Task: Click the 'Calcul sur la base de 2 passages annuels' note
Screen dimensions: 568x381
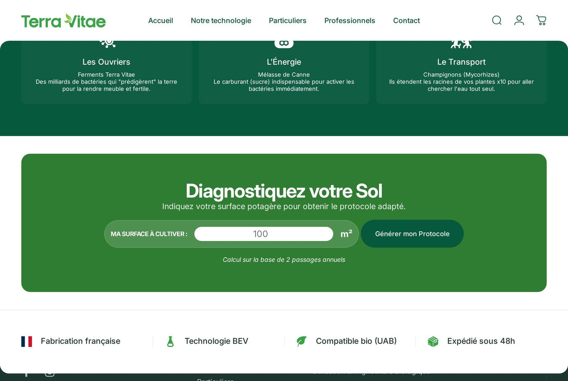Action: click(284, 260)
